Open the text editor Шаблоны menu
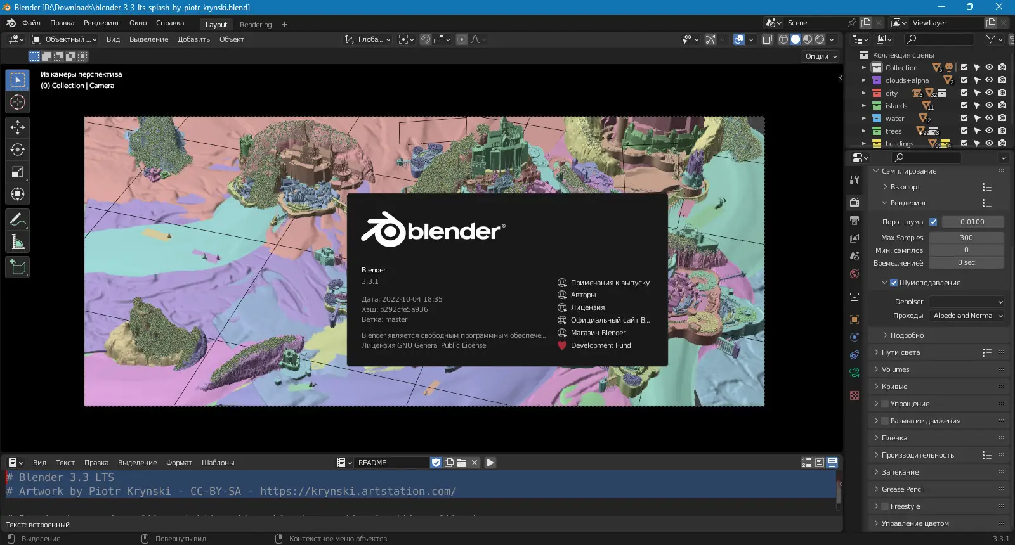The width and height of the screenshot is (1015, 545). [218, 463]
